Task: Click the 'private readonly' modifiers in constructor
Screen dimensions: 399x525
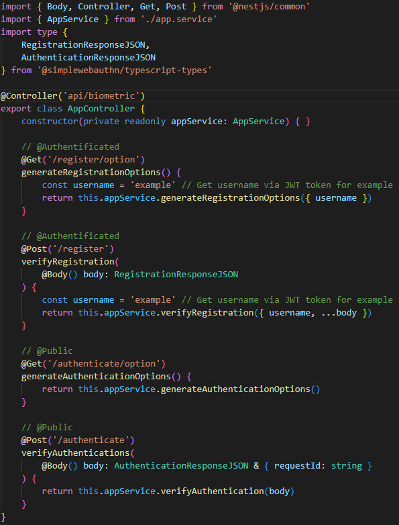Action: [125, 122]
